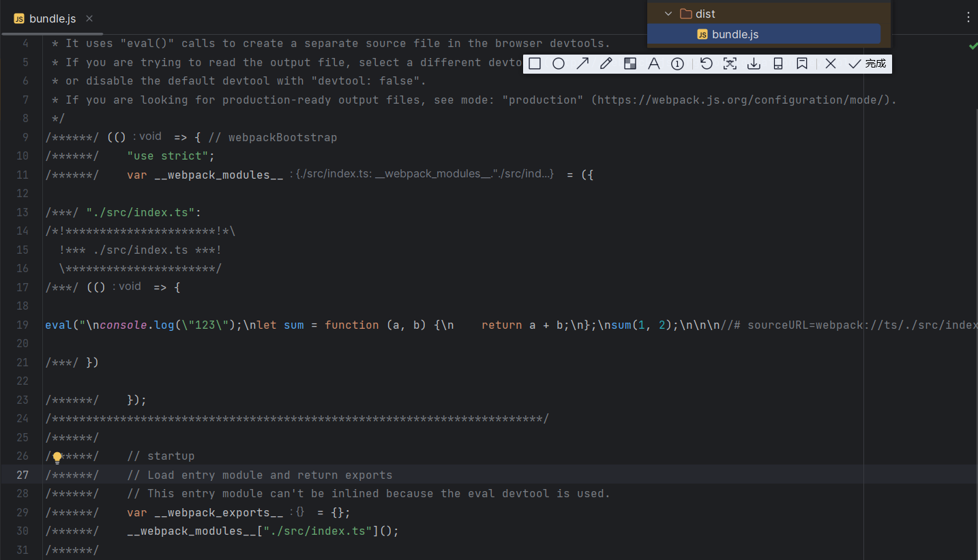Click the "devtool: false" comment text
The height and width of the screenshot is (560, 978).
click(366, 80)
